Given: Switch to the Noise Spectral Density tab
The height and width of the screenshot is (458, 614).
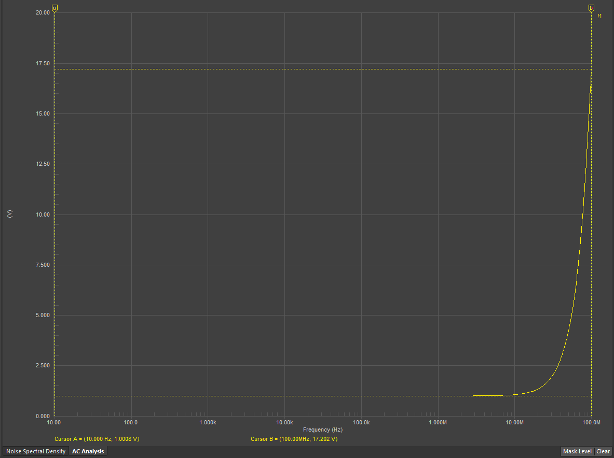Looking at the screenshot, I should point(36,451).
